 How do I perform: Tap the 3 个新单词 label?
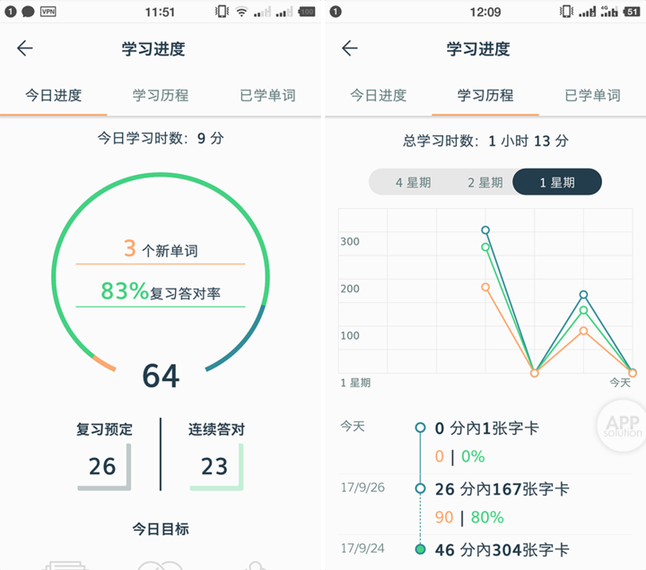(161, 249)
